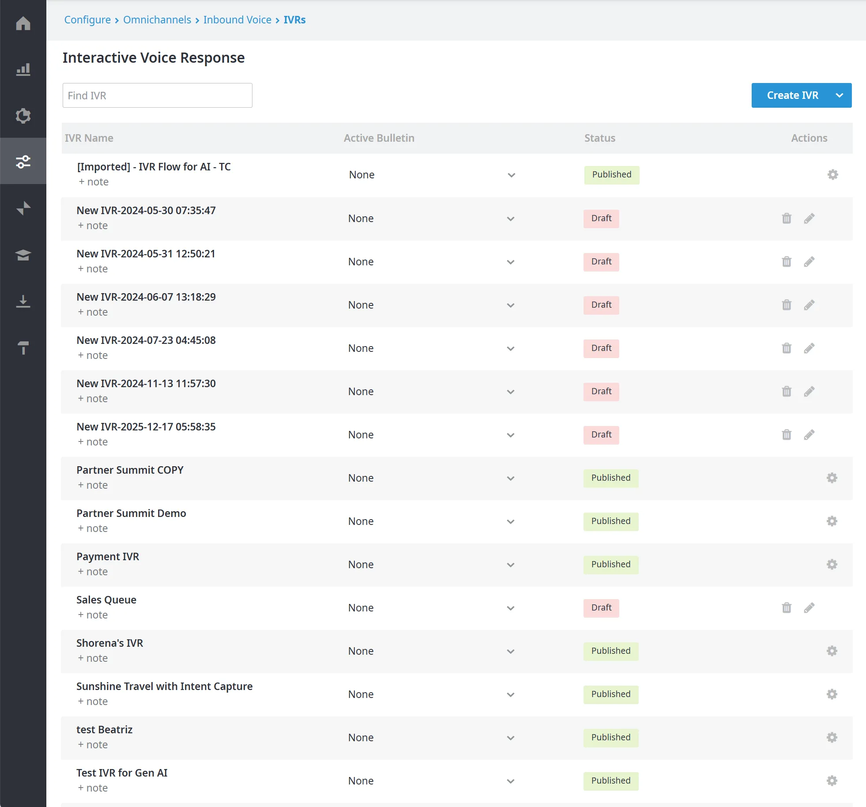Open the Home icon in sidebar
Screen dimensions: 866x807
pyautogui.click(x=23, y=23)
